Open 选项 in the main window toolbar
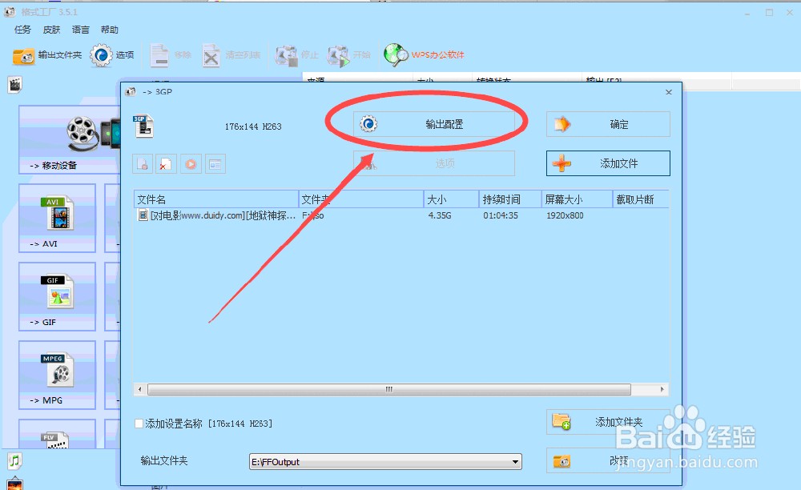The width and height of the screenshot is (801, 490). pyautogui.click(x=112, y=55)
